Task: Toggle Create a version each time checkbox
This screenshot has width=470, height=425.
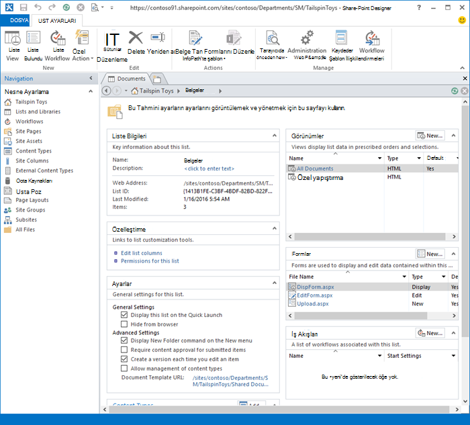Action: tap(124, 359)
